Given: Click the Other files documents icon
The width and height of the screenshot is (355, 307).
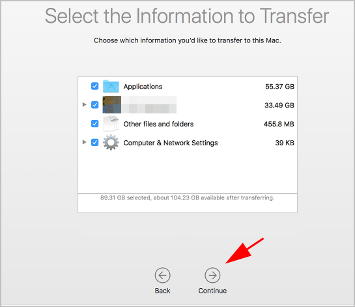Looking at the screenshot, I should pos(111,124).
